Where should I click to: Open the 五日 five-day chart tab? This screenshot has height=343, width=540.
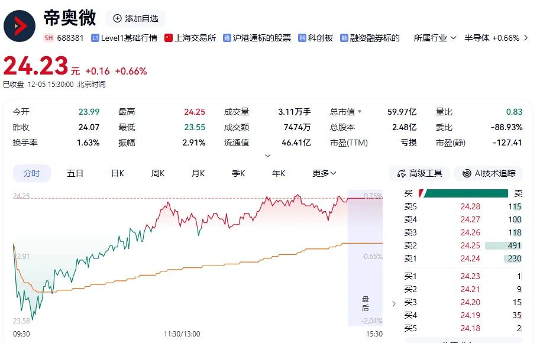tap(75, 173)
